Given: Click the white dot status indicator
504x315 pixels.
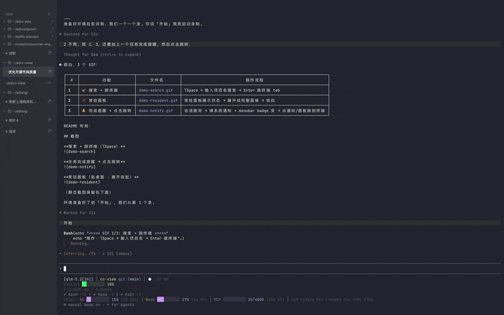Looking at the screenshot, I should 150,279.
